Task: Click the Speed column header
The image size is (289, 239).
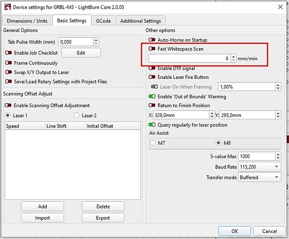Action: (x=25, y=126)
